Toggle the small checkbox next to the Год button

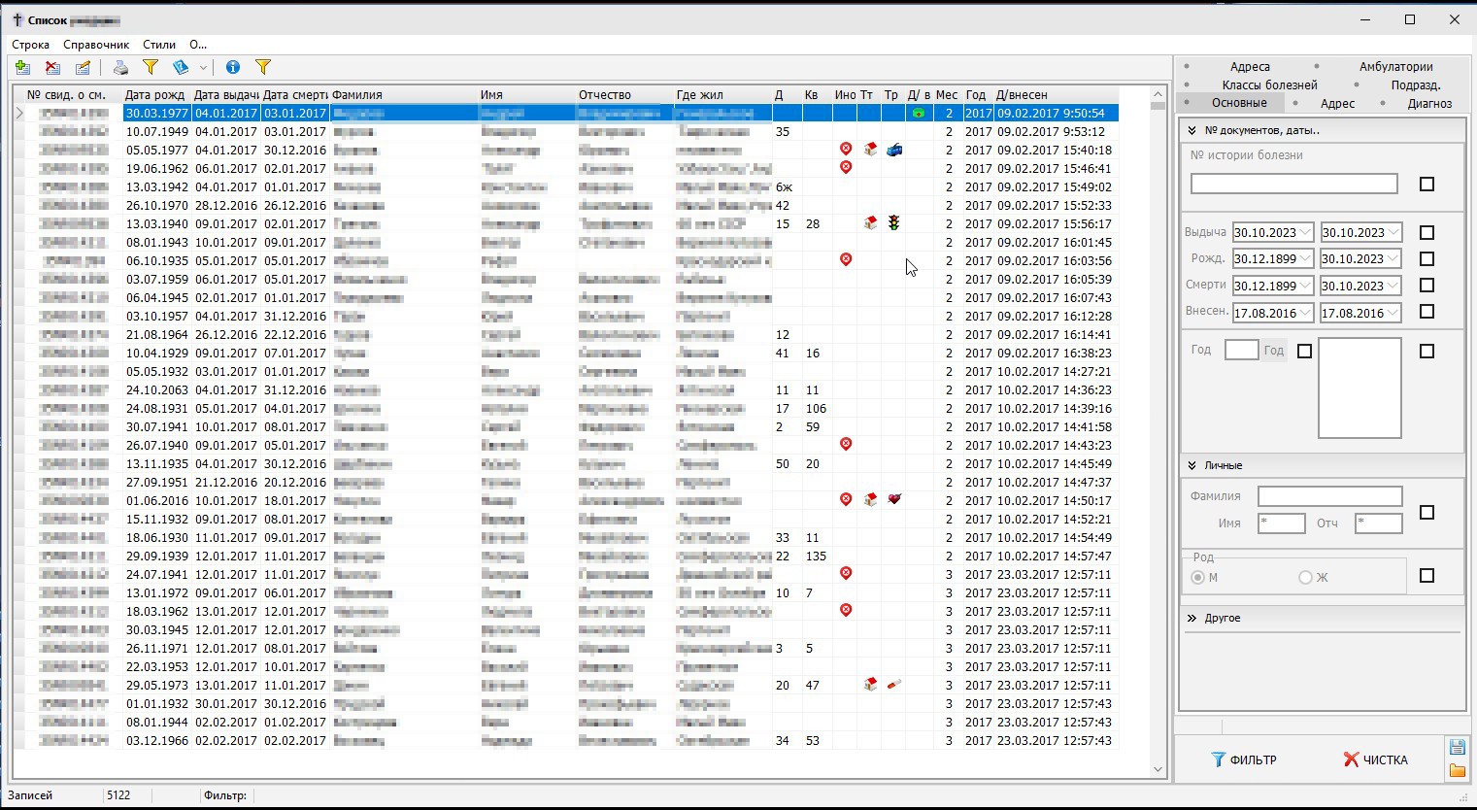tap(1304, 351)
